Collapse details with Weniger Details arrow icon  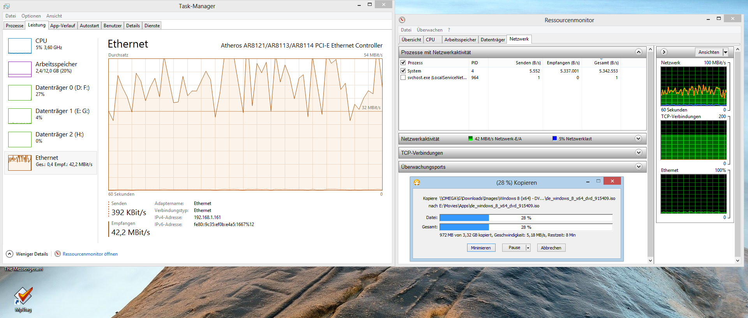pos(9,254)
